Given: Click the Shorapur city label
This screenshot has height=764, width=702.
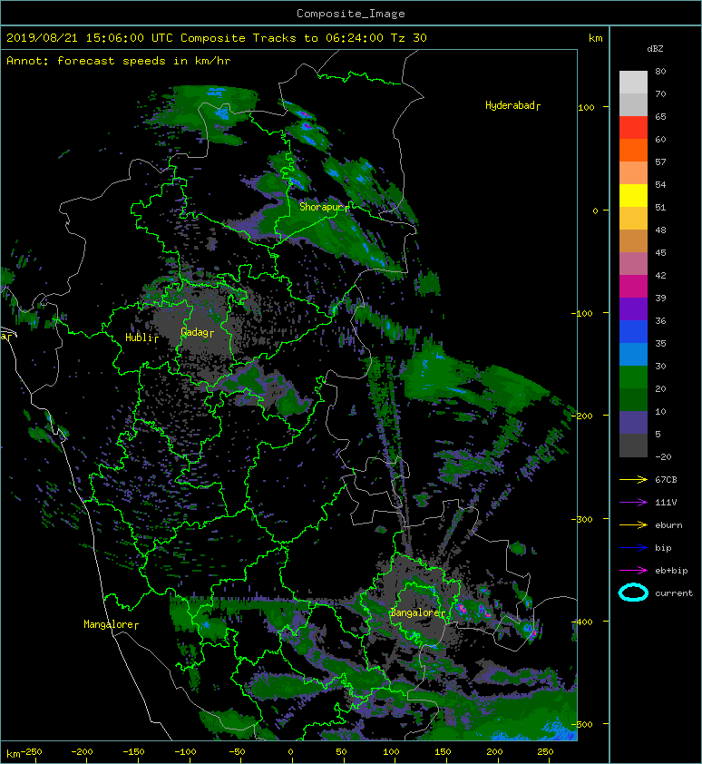Looking at the screenshot, I should pos(325,207).
